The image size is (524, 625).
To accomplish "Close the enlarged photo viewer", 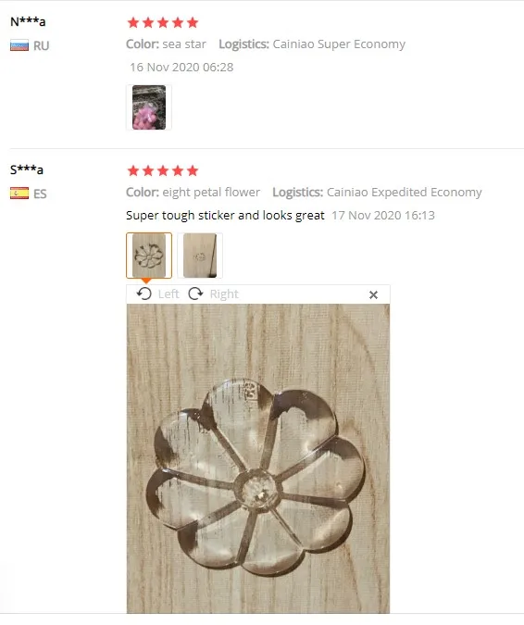I will 373,295.
